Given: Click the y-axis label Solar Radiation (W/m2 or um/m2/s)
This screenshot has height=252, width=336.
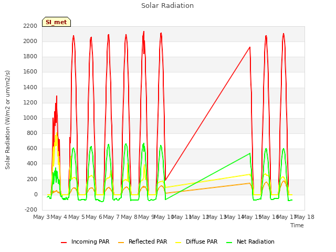Looking at the screenshot, I should tap(7, 120).
